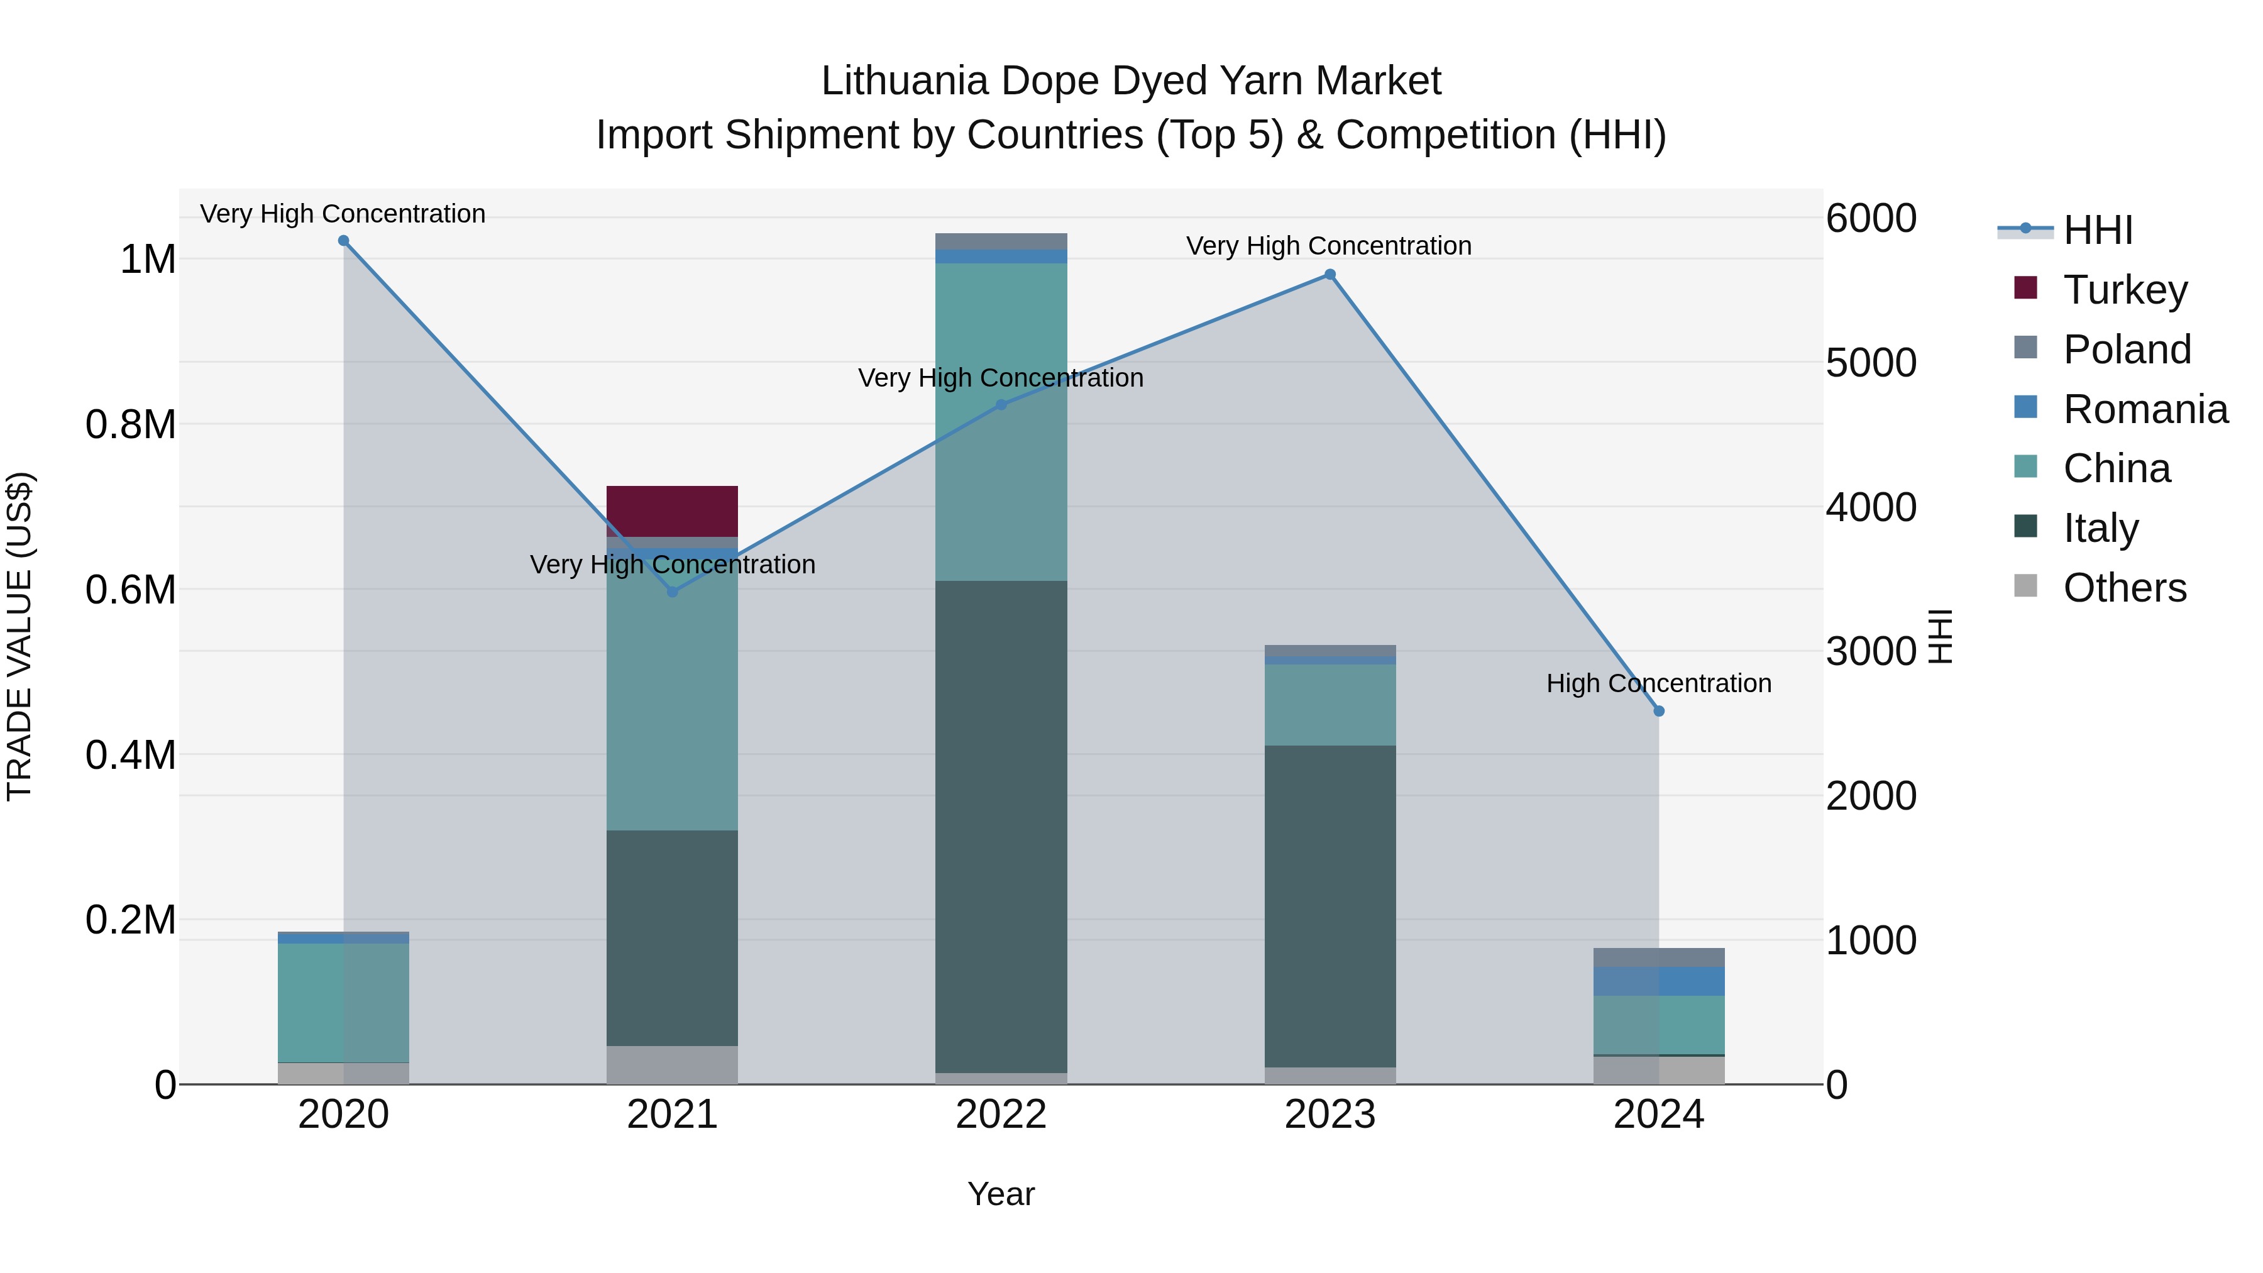2263x1273 pixels.
Task: Click the 2020 HHI data point marker
Action: tap(343, 241)
